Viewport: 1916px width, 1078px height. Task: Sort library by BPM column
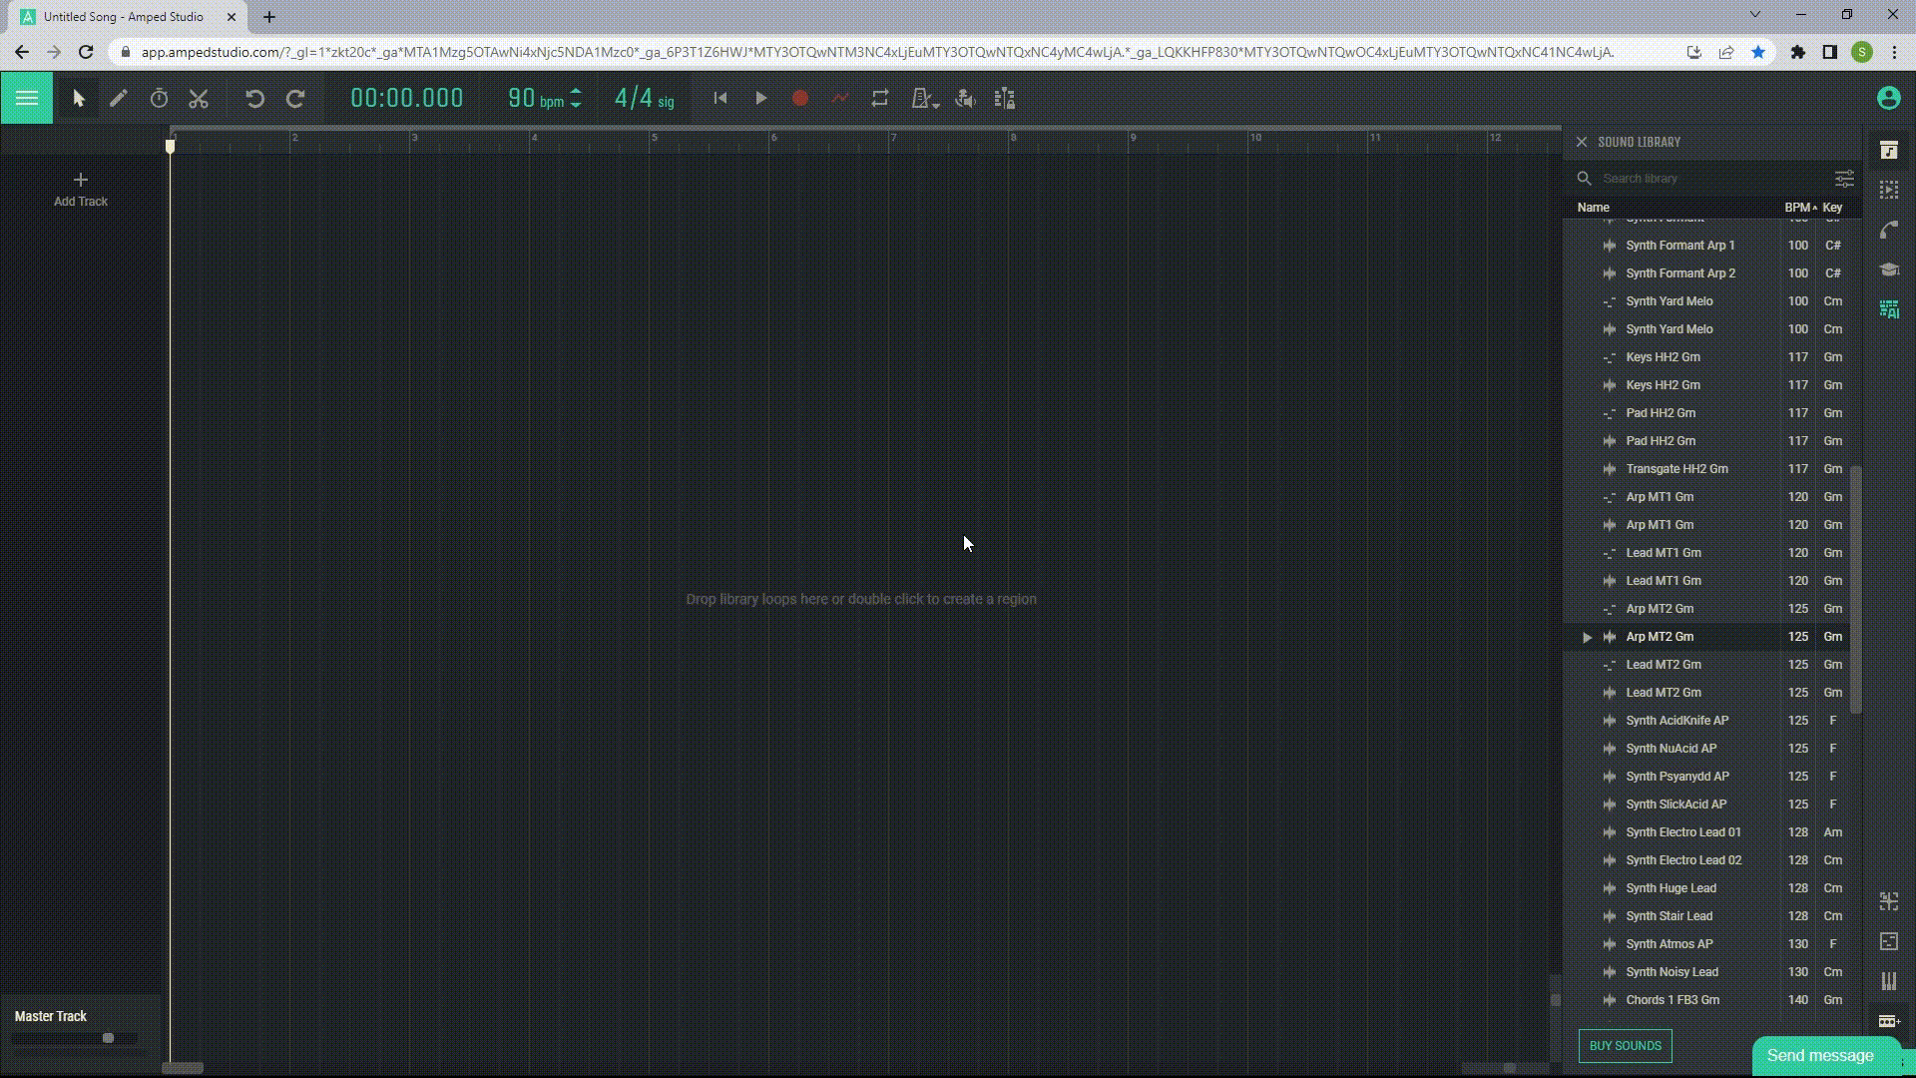1797,208
